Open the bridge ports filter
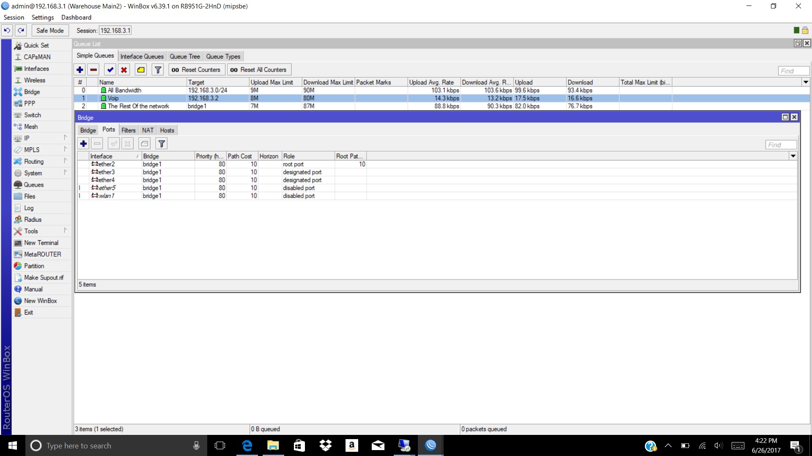This screenshot has height=456, width=812. pyautogui.click(x=162, y=144)
